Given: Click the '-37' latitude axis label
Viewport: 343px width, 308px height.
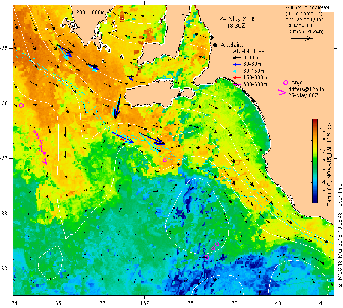Looking at the screenshot, I should click(4, 158).
